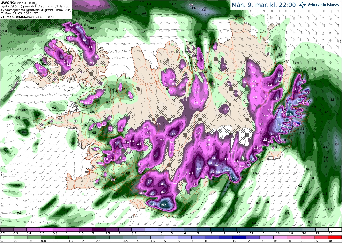The width and height of the screenshot is (342, 243).
Task: Pick the gray upper-row swatch labeled 20
Action: click(309, 230)
